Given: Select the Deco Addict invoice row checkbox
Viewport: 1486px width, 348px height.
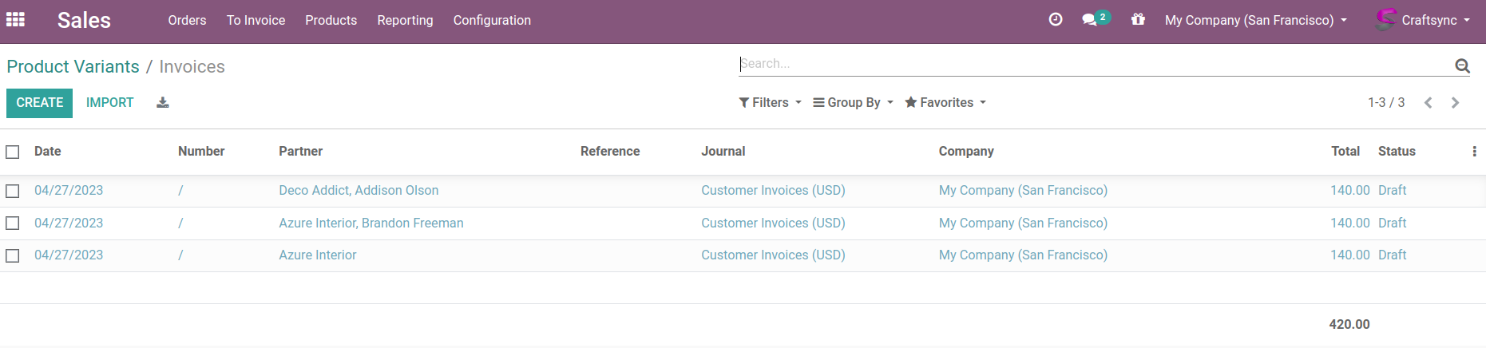Looking at the screenshot, I should (13, 191).
